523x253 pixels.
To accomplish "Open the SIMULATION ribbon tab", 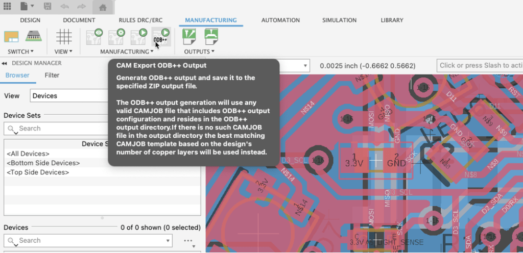I will coord(339,20).
